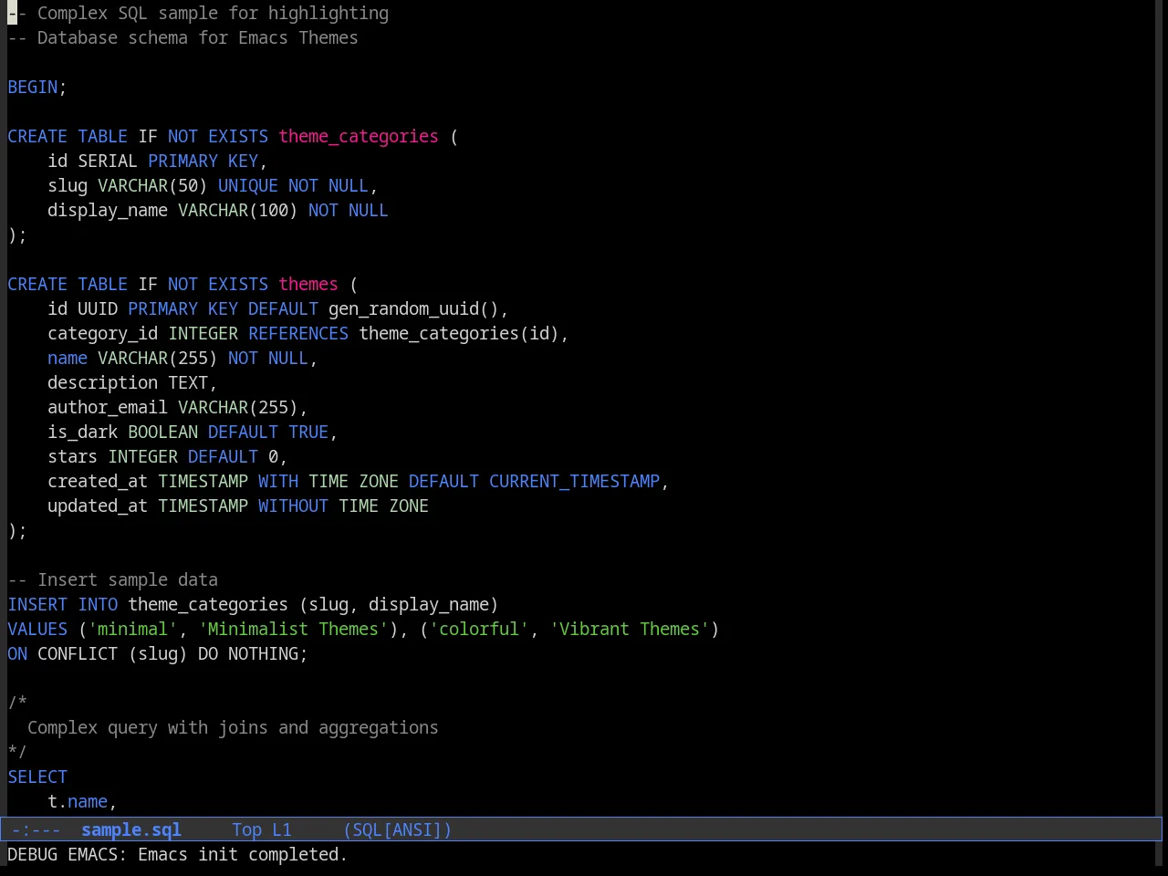Click 'DO NOTHING;' text
1168x876 pixels.
[253, 653]
